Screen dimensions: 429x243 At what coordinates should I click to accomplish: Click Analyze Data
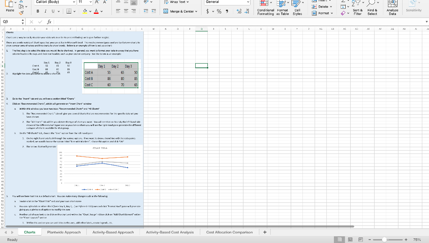[x=392, y=8]
